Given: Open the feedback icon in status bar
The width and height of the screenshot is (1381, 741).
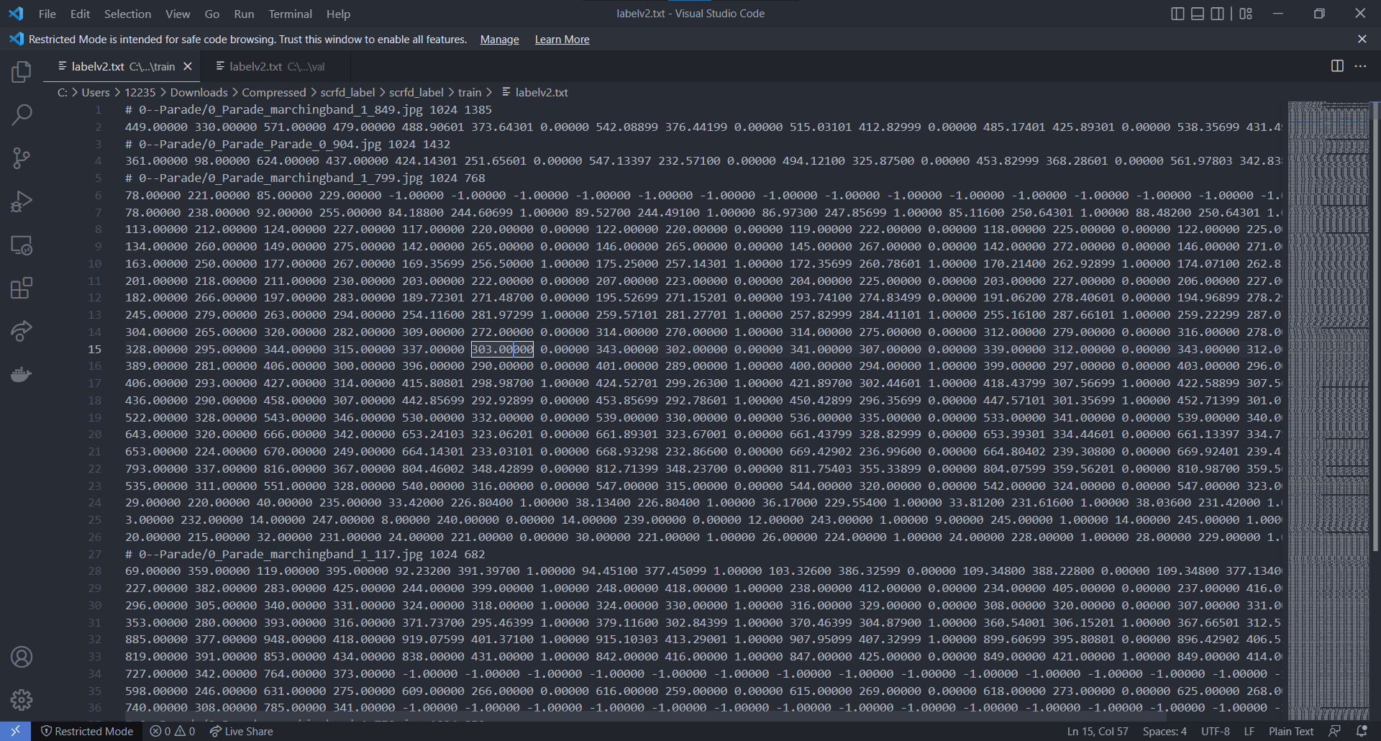Looking at the screenshot, I should 1334,731.
